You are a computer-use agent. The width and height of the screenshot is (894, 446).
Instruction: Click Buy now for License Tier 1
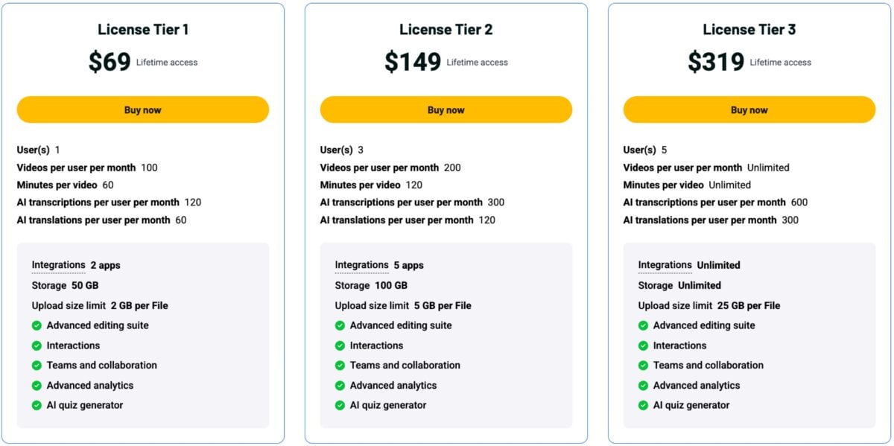click(142, 109)
